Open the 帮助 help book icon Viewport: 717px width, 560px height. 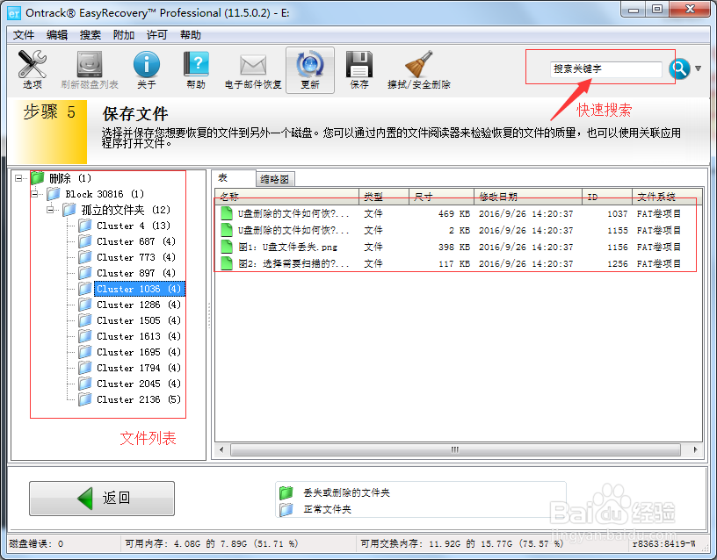coord(196,69)
